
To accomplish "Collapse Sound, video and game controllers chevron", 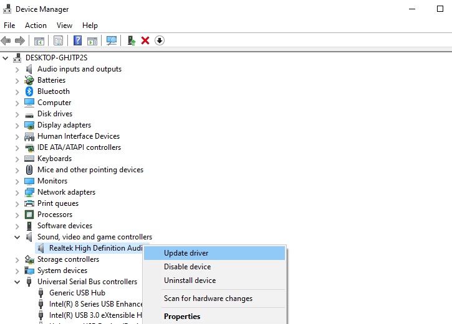I will click(17, 237).
